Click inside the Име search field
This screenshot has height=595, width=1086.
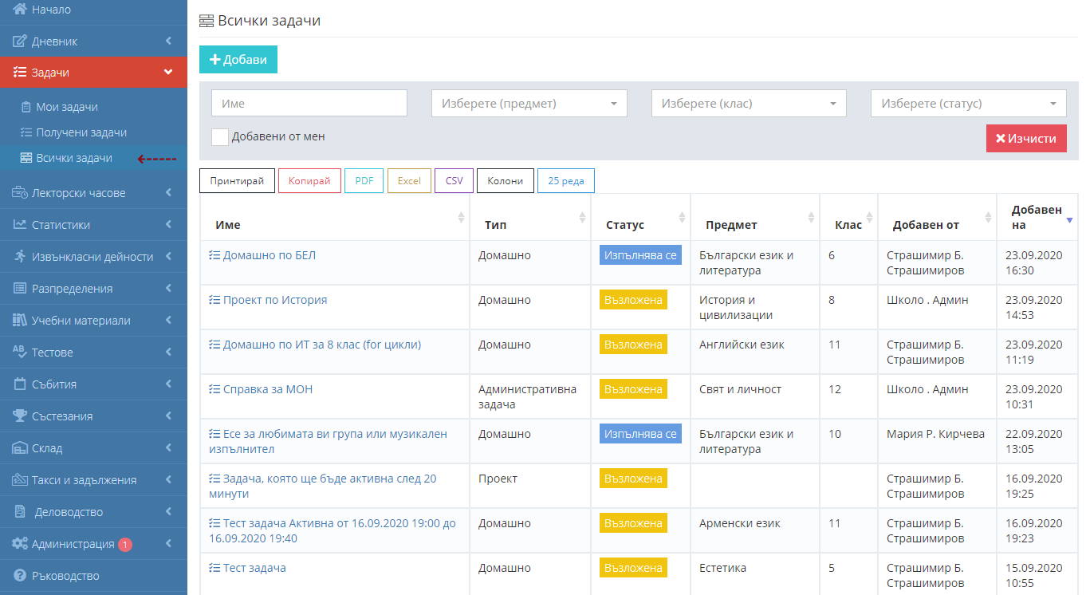309,103
